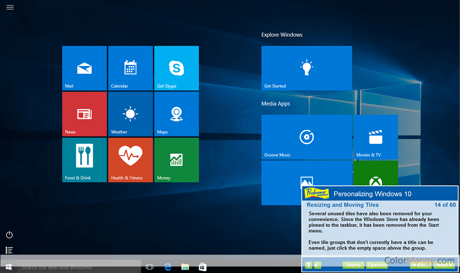Click the Search the web and Windows box
The width and height of the screenshot is (460, 273).
[x=79, y=267]
